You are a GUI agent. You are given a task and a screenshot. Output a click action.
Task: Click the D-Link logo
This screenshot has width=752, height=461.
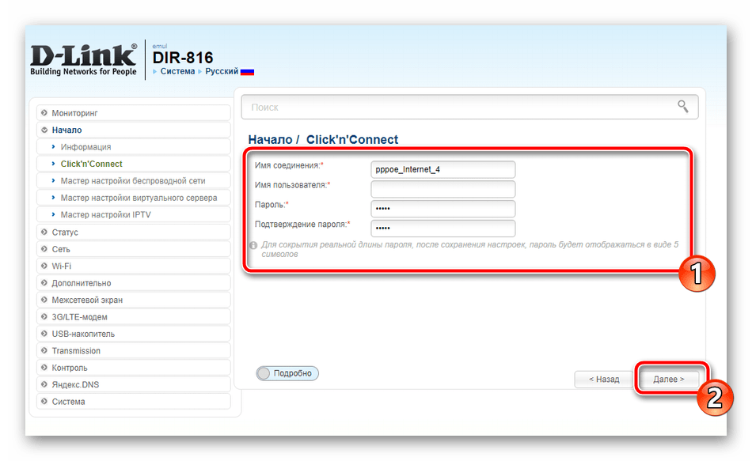(x=83, y=59)
